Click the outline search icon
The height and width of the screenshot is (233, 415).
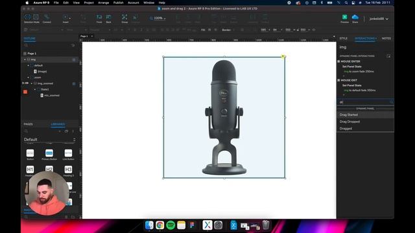pyautogui.click(x=26, y=45)
